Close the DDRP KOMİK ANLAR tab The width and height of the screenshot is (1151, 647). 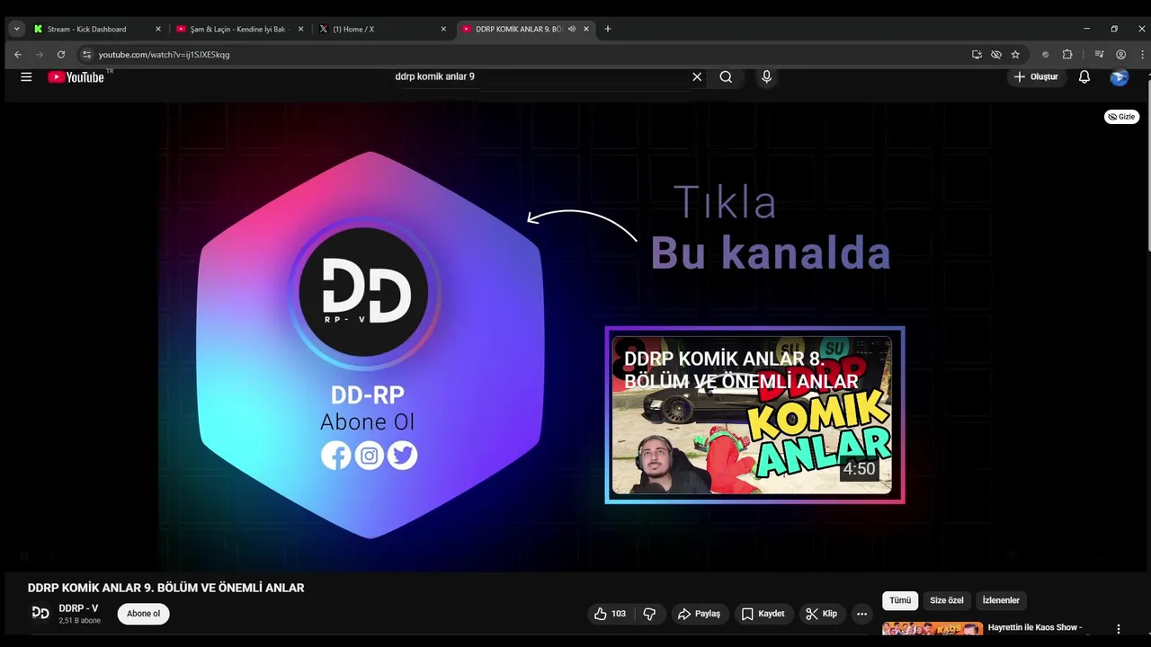[x=586, y=29]
